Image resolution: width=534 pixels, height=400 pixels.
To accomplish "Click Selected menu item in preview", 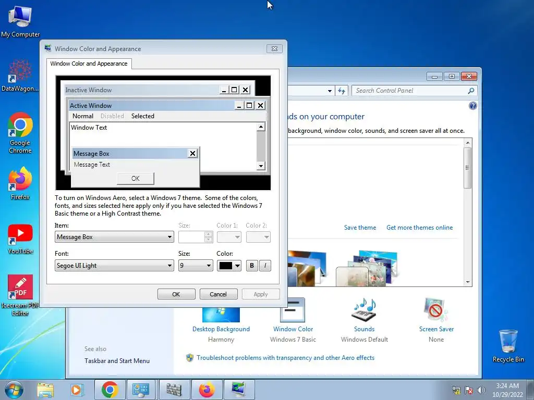I will pyautogui.click(x=143, y=116).
